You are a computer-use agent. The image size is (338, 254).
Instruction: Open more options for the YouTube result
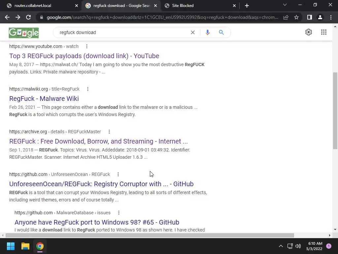(87, 46)
